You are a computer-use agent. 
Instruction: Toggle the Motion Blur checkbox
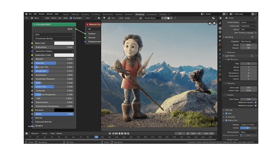click(226, 121)
